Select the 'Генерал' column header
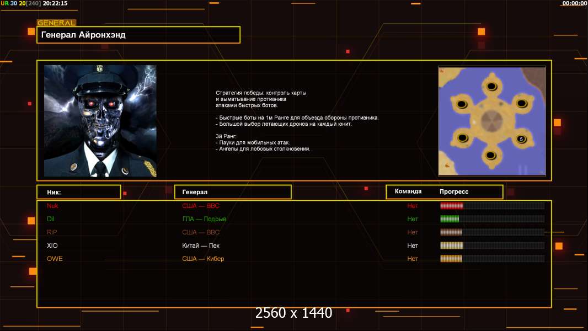The image size is (588, 331). click(233, 192)
